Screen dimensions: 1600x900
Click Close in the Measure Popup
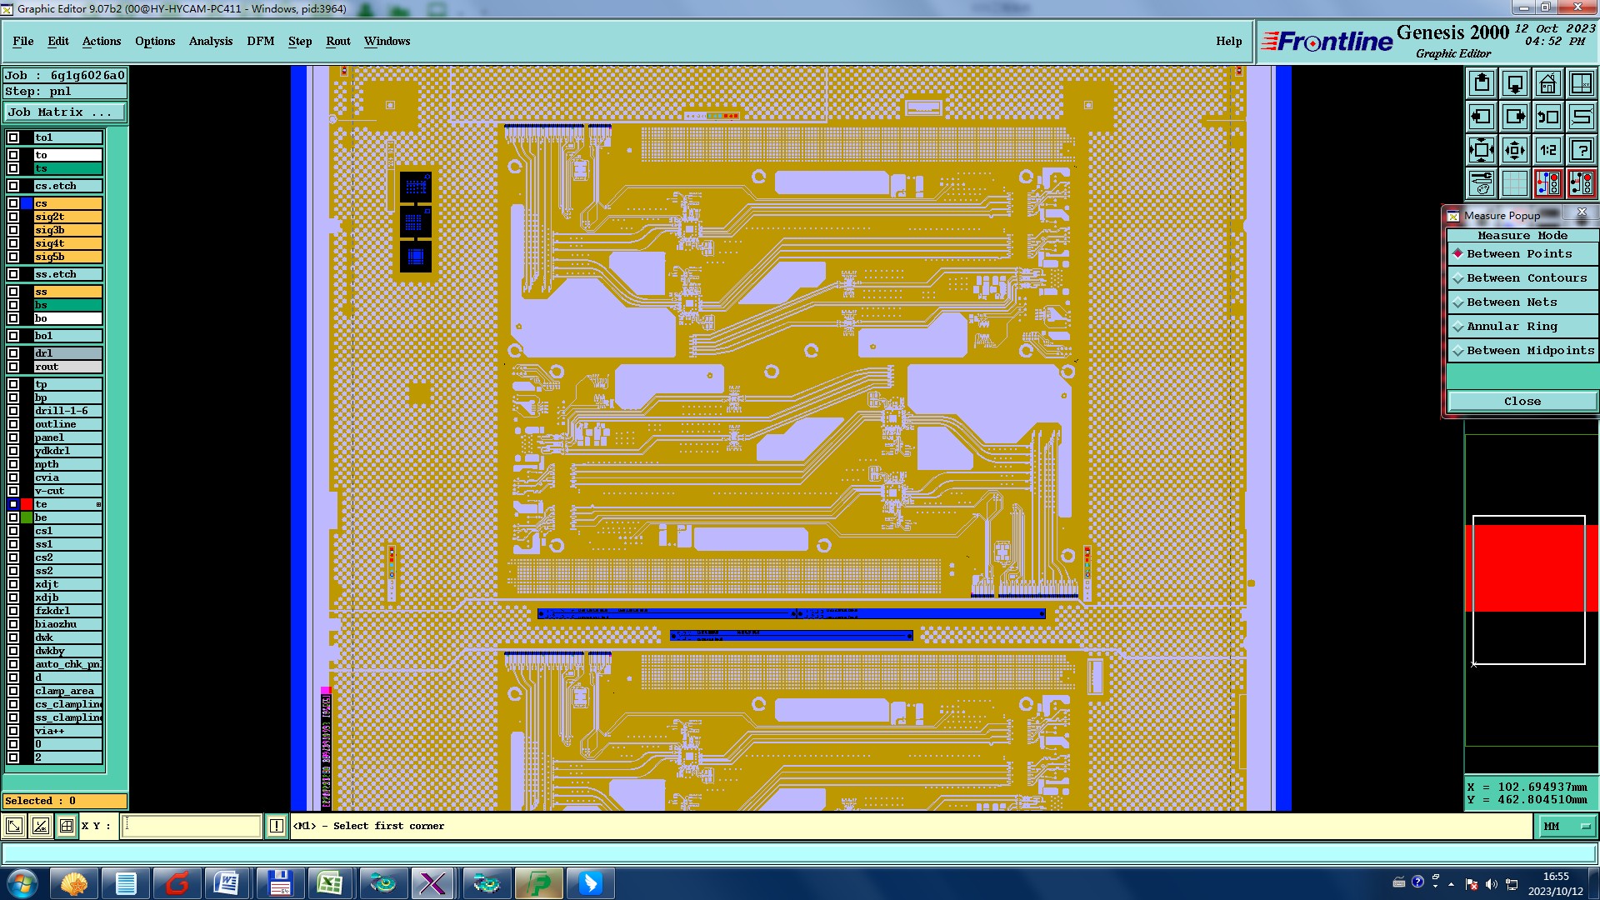point(1522,402)
